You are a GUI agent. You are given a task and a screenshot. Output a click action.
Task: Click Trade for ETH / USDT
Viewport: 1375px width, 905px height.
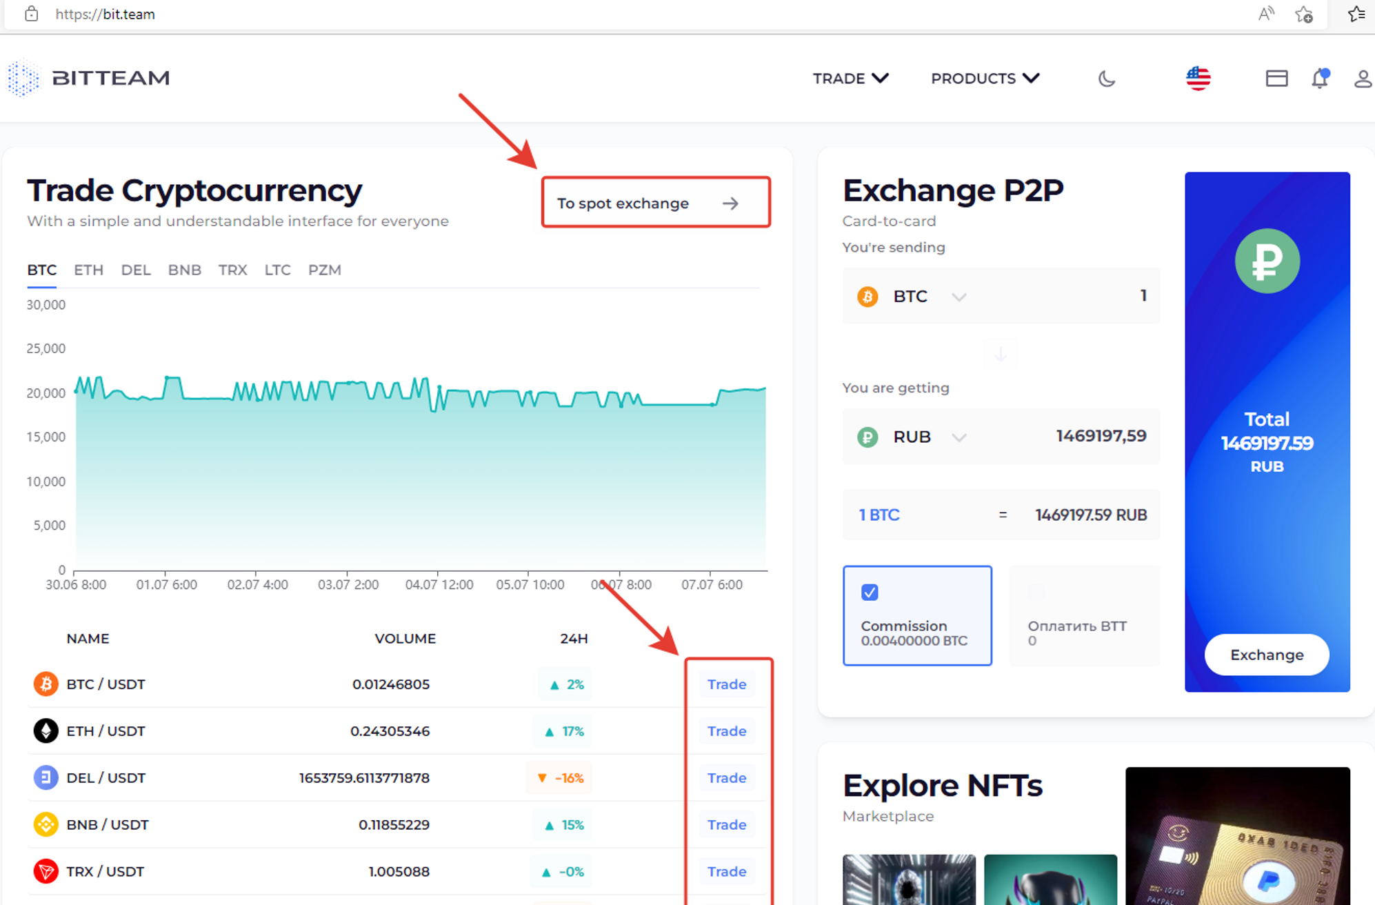coord(727,731)
